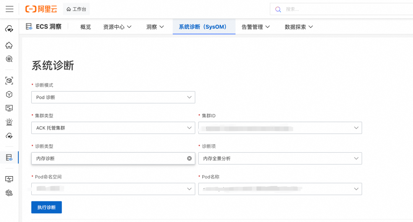413x222 pixels.
Task: Open the ECS insight server-eye sidebar icon
Action: point(9,158)
